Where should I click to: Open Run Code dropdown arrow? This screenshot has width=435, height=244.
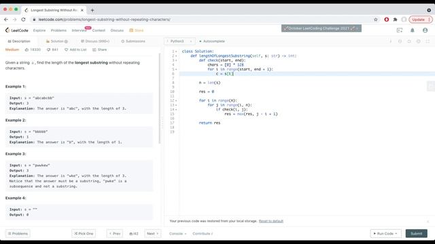click(x=396, y=233)
